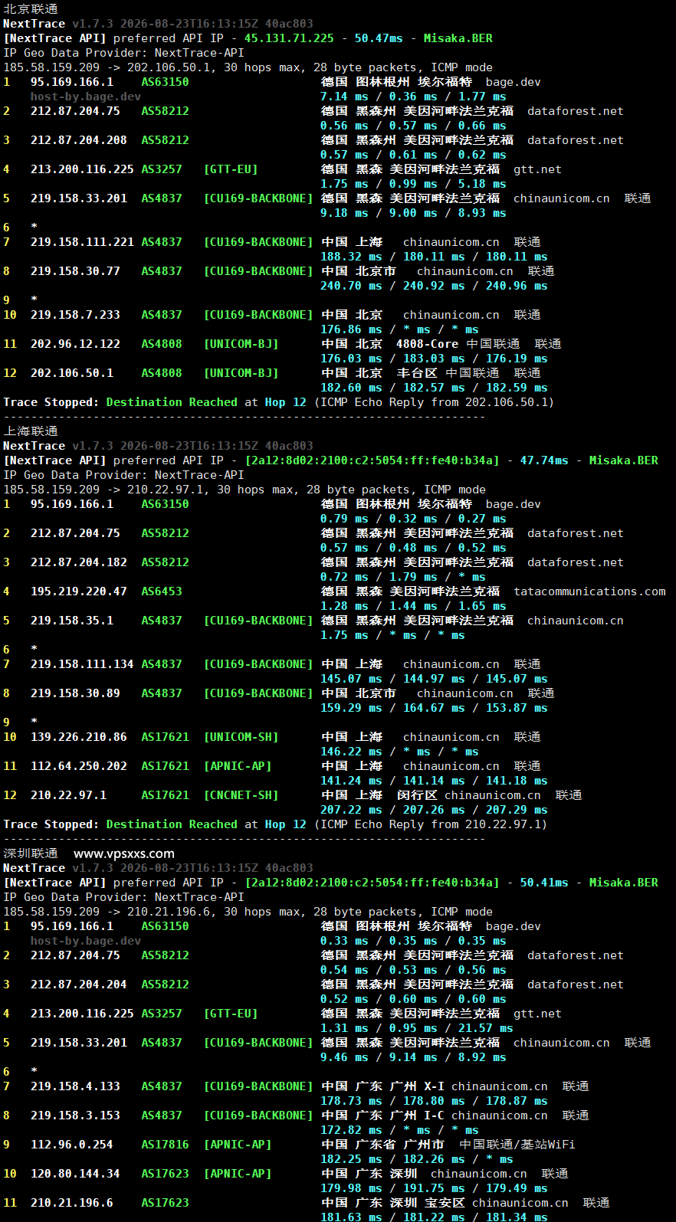Click the 178.73 ms latency value
Viewport: 676px width, 1222px height.
(x=351, y=1101)
